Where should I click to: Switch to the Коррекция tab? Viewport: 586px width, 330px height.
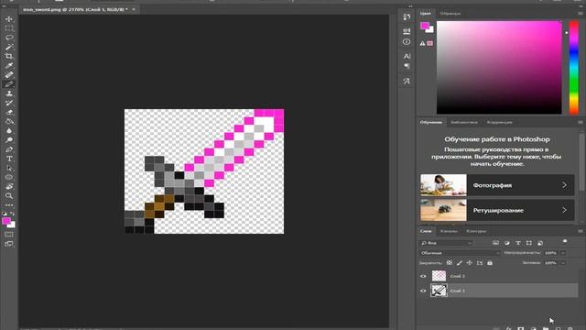pos(499,122)
